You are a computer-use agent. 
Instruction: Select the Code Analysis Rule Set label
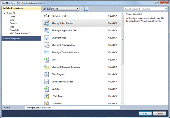point(62,82)
